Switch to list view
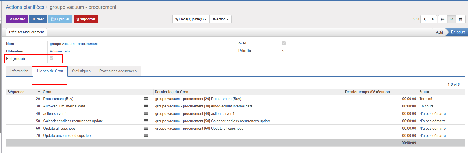This screenshot has width=468, height=153. coord(443,19)
